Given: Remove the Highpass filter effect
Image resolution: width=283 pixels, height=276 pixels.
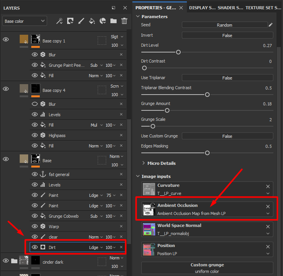Looking at the screenshot, I should 121,135.
